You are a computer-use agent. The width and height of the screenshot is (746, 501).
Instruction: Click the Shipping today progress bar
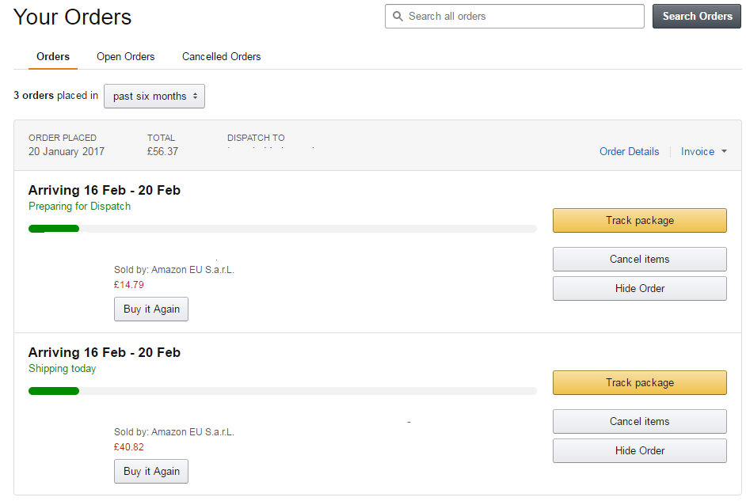pyautogui.click(x=283, y=391)
